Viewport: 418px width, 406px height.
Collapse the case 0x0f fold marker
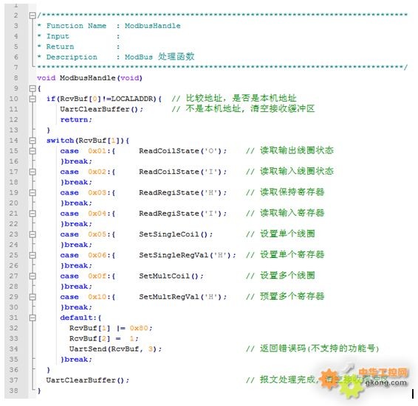click(32, 276)
